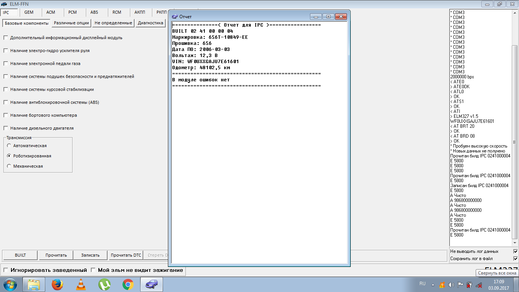The width and height of the screenshot is (519, 292).
Task: Click the ELM-FFN car icon in taskbar
Action: 152,284
